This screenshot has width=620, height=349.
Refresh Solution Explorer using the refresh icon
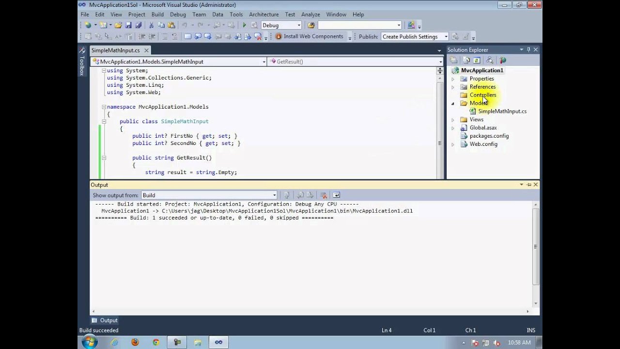[x=477, y=60]
